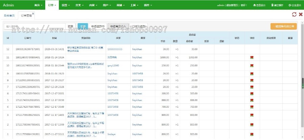
Task: Click the rose rating icon in order 7 row
Action: pyautogui.click(x=252, y=87)
